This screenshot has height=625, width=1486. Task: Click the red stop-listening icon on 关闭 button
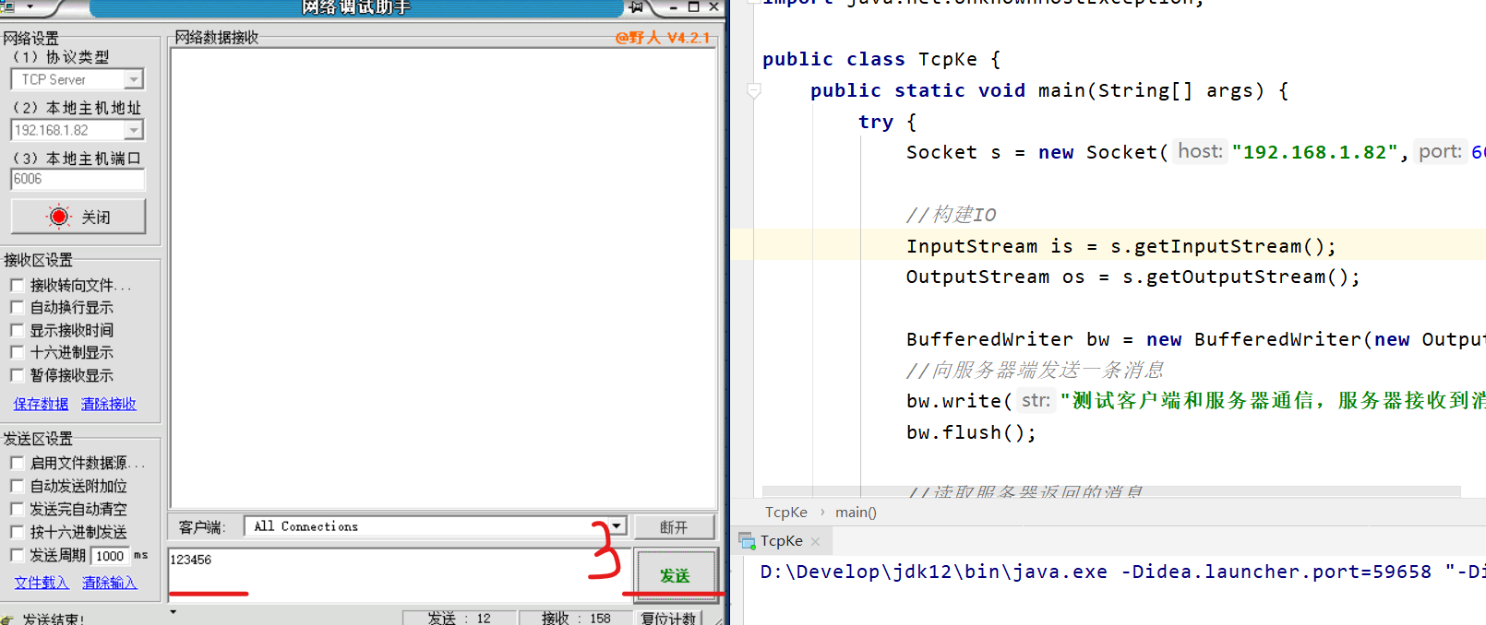point(59,217)
